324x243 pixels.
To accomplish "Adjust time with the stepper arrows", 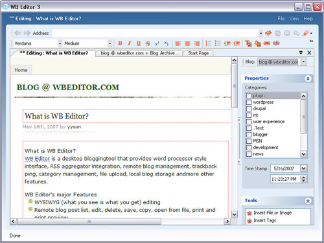I will point(304,179).
